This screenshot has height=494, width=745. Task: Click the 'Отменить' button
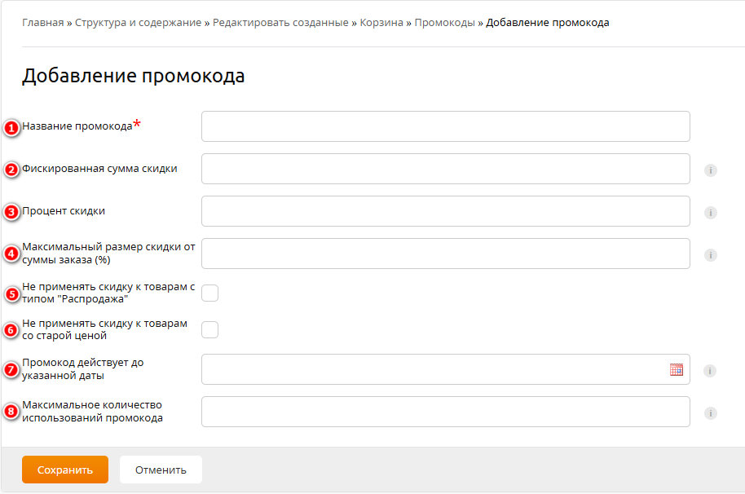coord(161,470)
